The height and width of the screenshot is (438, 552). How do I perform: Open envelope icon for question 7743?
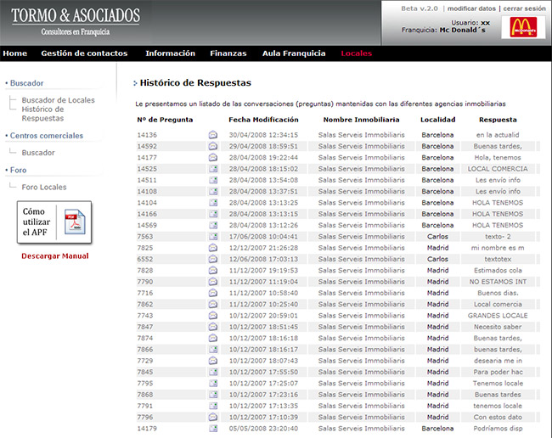tap(213, 316)
